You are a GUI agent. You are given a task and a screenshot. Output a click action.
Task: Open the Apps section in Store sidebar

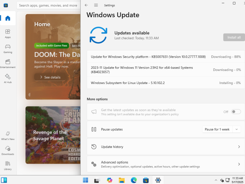tap(8, 34)
